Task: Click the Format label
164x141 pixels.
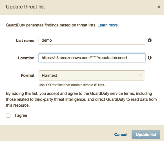Action: tap(28, 75)
